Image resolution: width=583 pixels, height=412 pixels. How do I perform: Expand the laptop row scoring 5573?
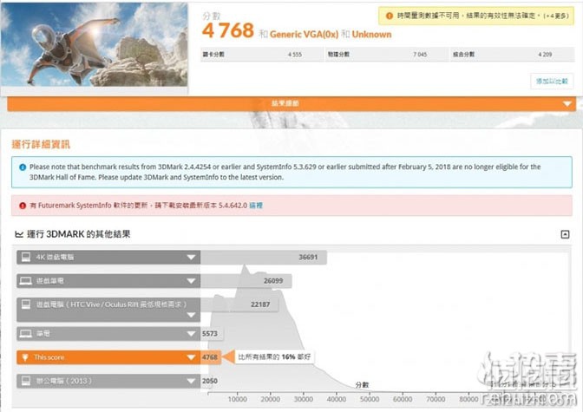click(x=108, y=334)
